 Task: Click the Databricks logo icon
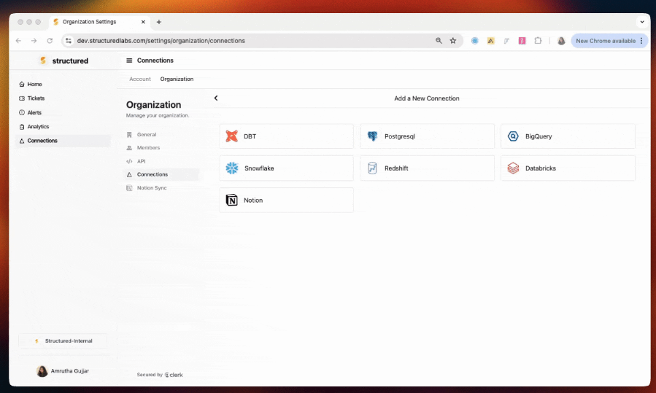(513, 168)
